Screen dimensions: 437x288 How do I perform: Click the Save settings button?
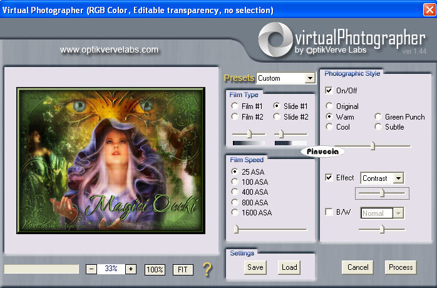[x=255, y=267]
